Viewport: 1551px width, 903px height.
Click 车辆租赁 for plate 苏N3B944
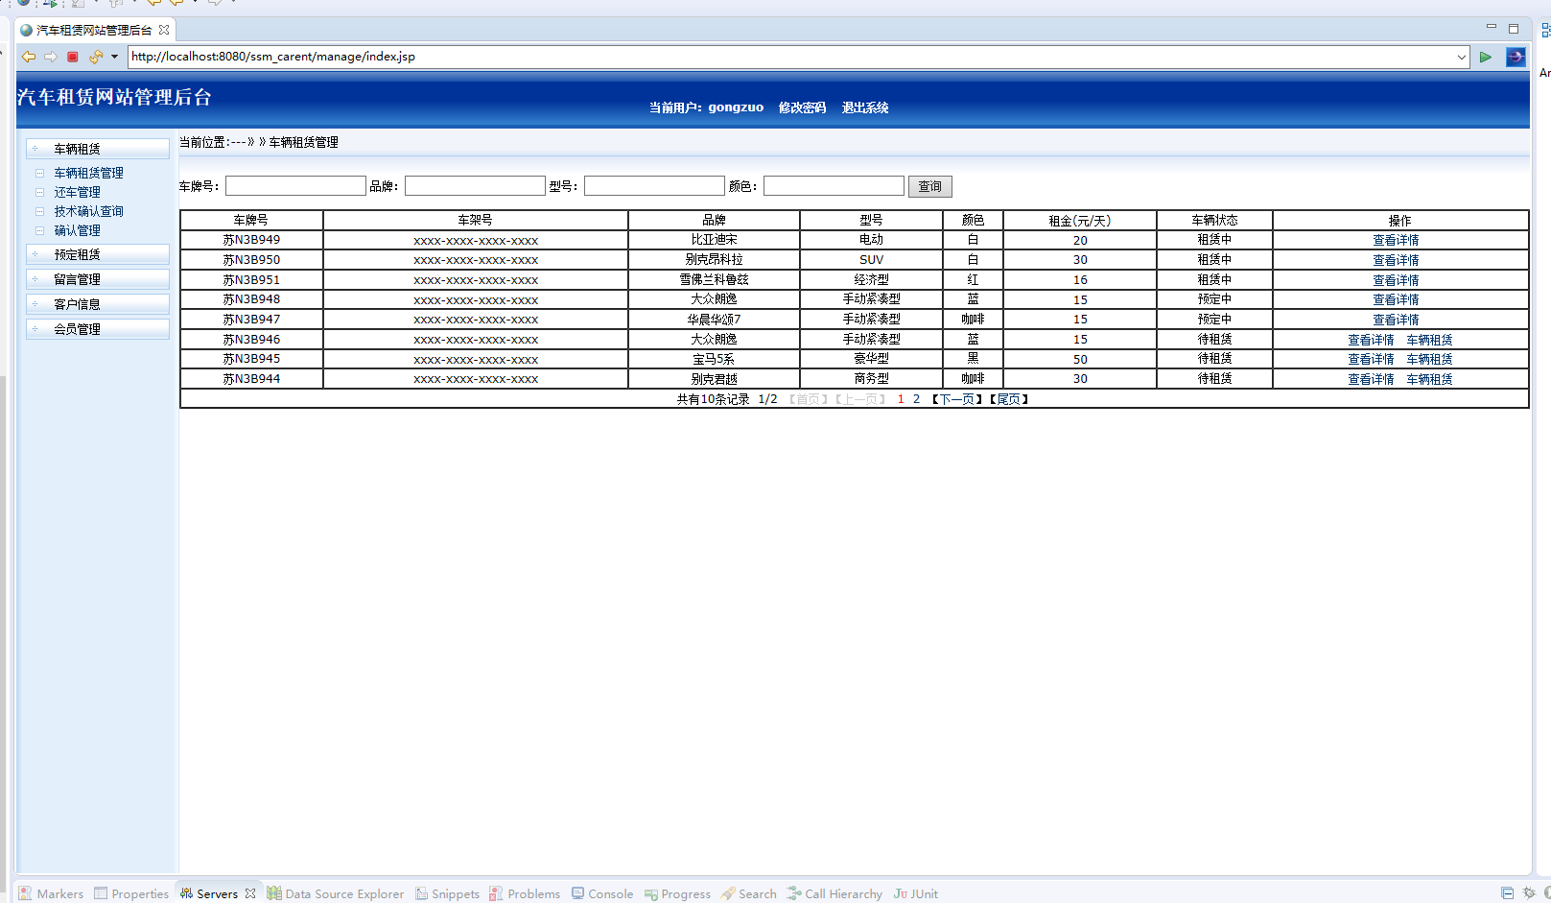1429,379
